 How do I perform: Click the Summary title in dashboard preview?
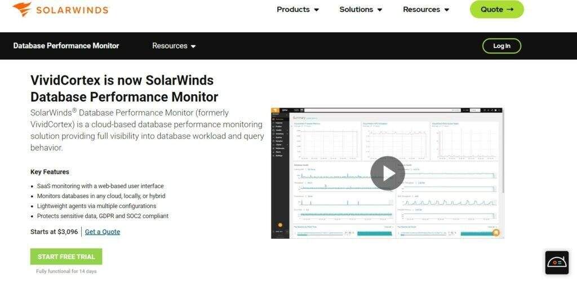click(x=299, y=117)
